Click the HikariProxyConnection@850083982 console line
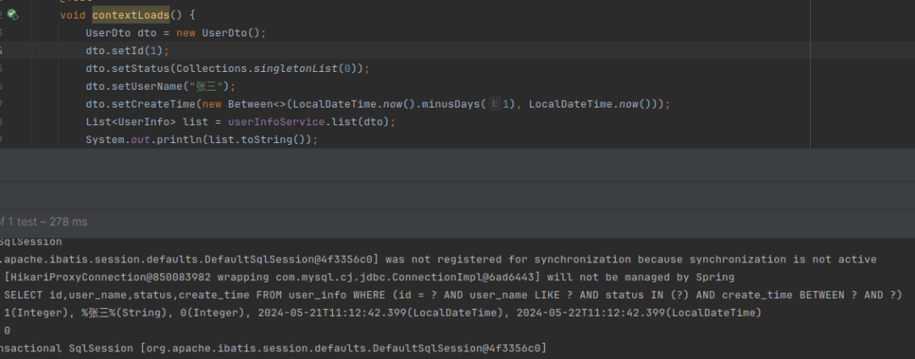 (x=369, y=278)
